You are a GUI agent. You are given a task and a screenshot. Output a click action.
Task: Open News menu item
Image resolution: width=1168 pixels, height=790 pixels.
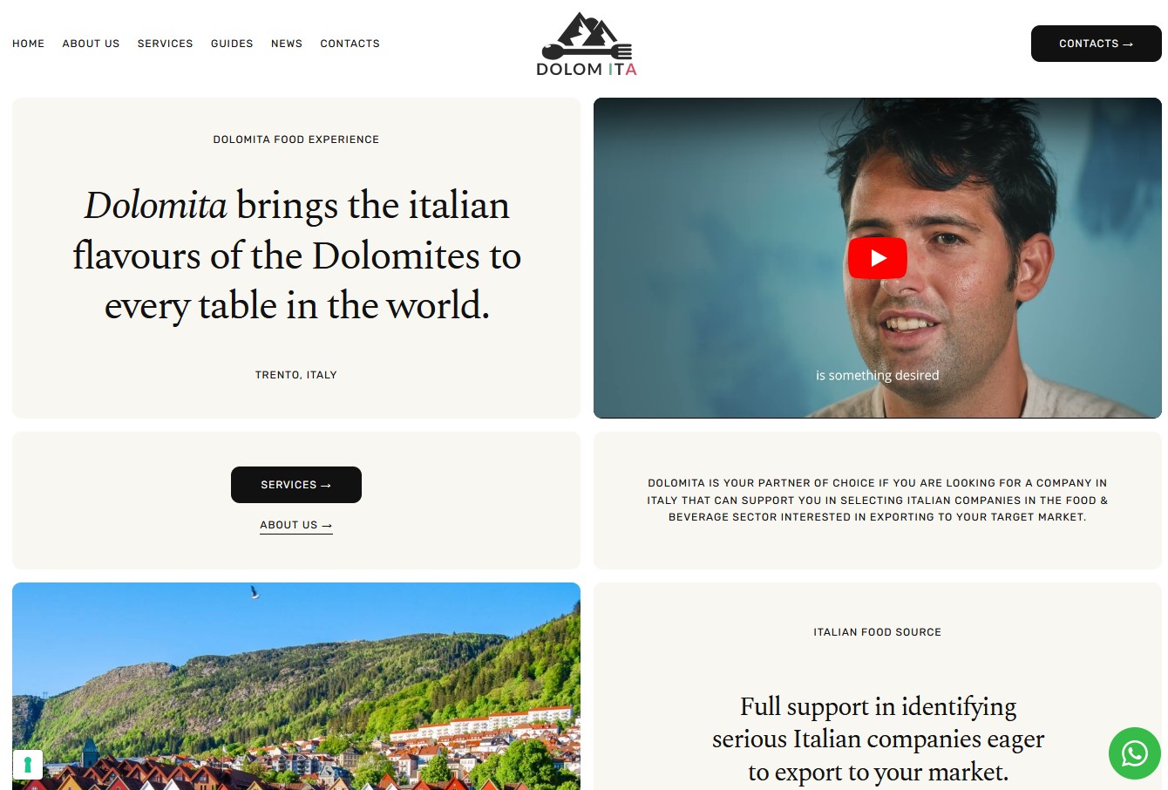[287, 44]
